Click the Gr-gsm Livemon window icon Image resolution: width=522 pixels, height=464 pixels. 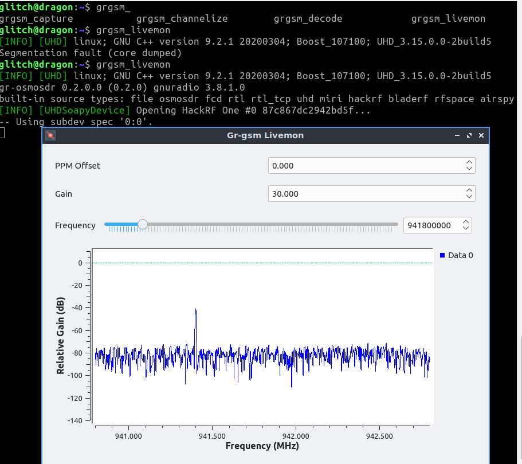click(50, 135)
